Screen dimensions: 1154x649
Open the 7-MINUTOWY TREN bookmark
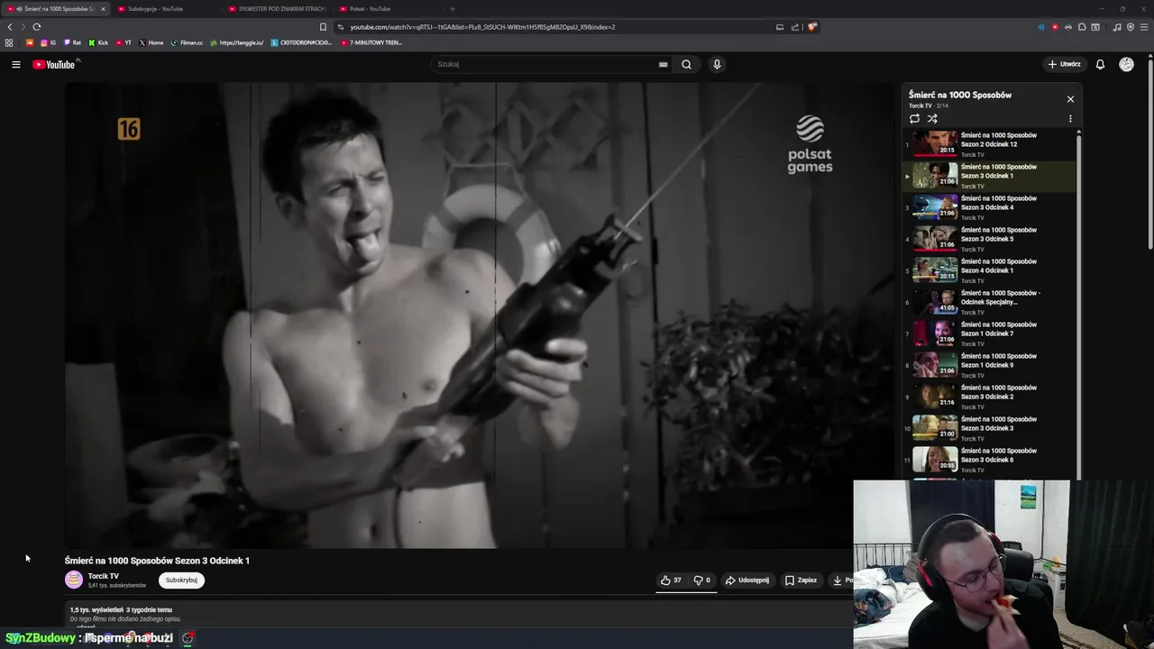(371, 42)
